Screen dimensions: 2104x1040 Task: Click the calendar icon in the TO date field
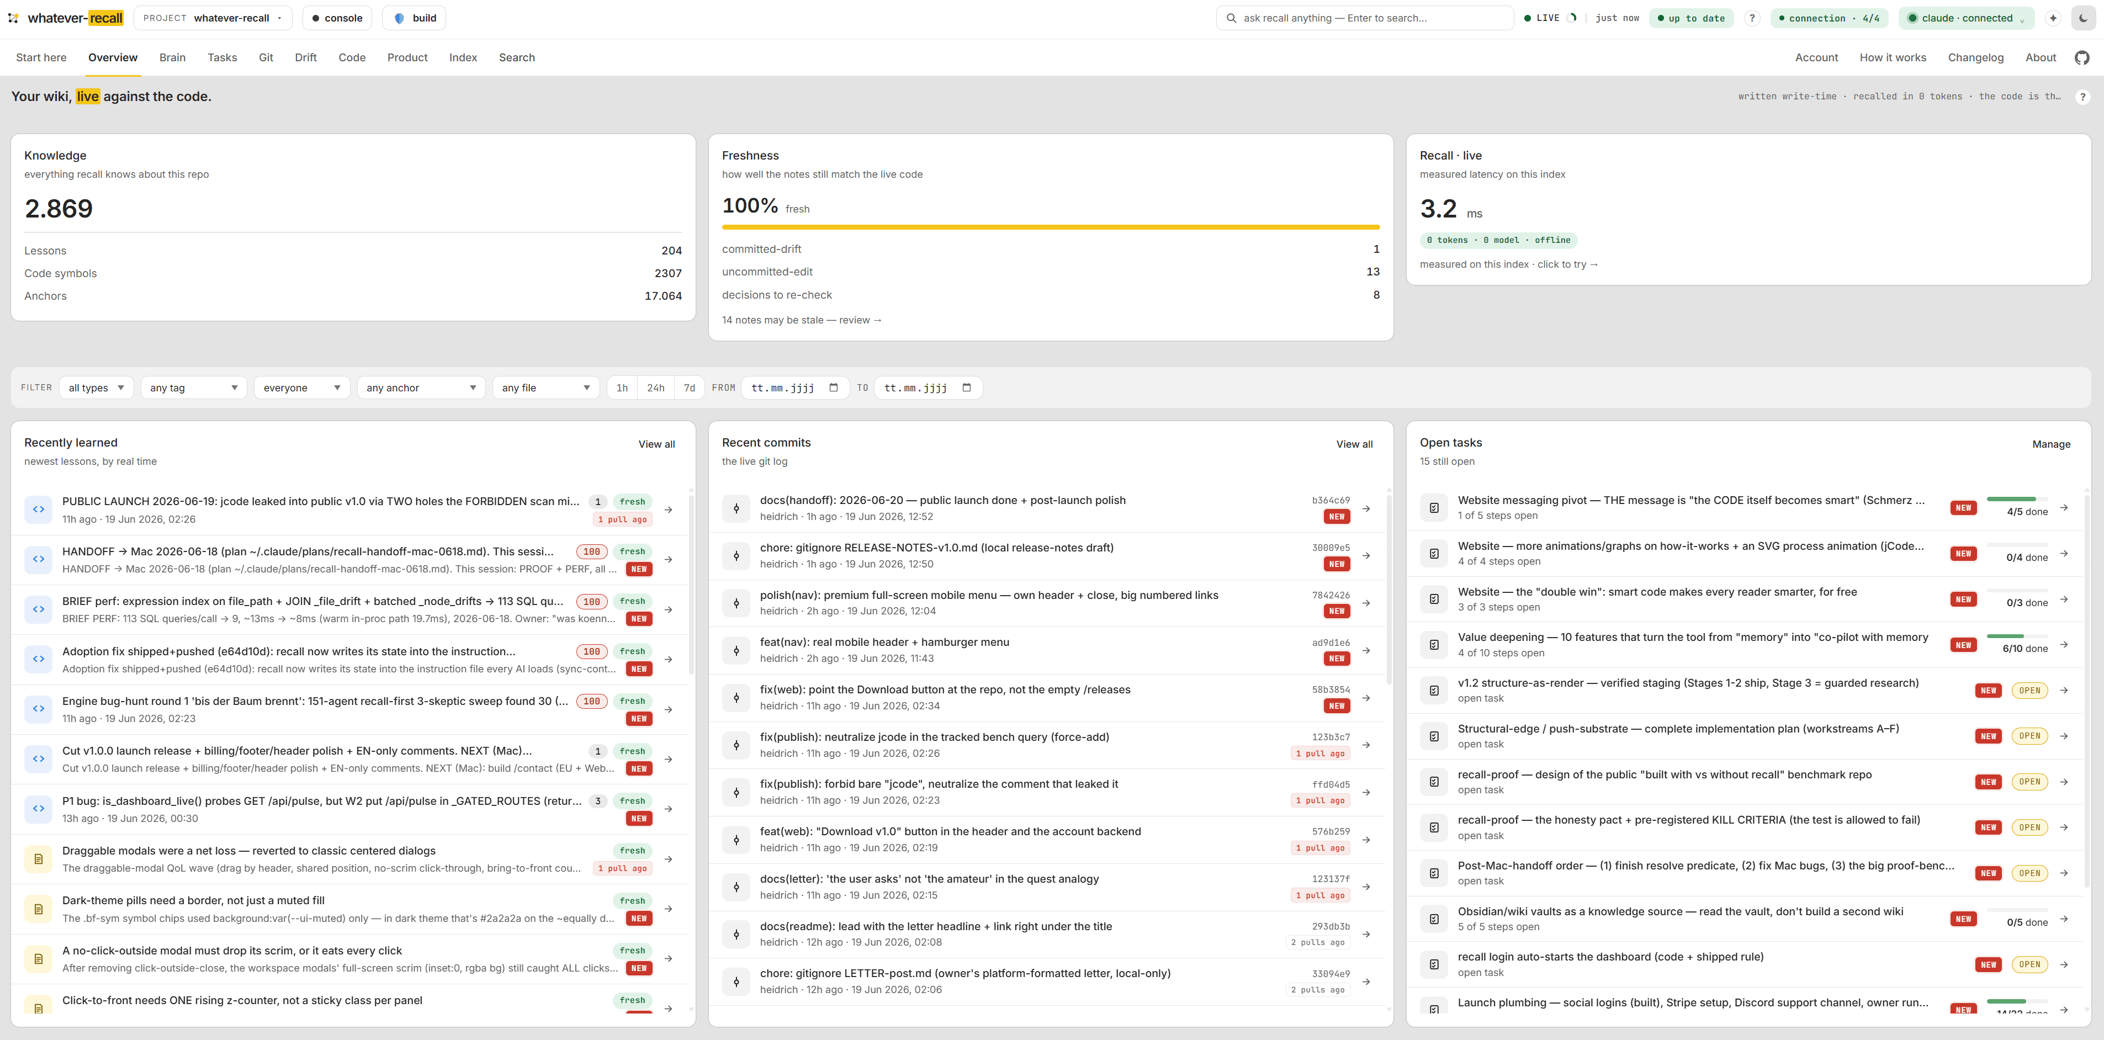(966, 388)
